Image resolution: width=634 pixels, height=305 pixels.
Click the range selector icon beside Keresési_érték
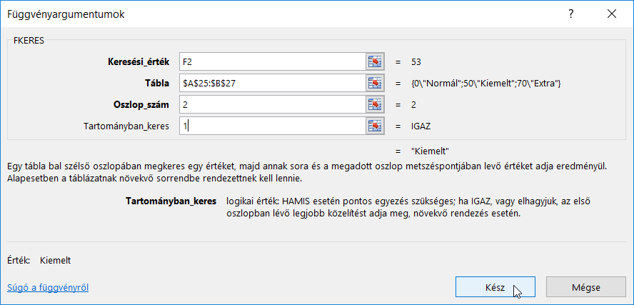click(376, 61)
